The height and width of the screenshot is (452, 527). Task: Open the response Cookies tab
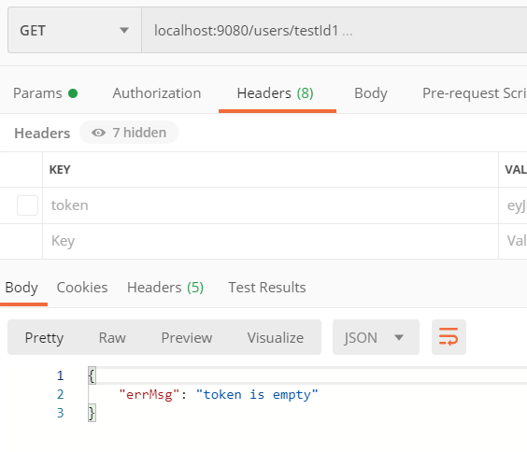[82, 288]
